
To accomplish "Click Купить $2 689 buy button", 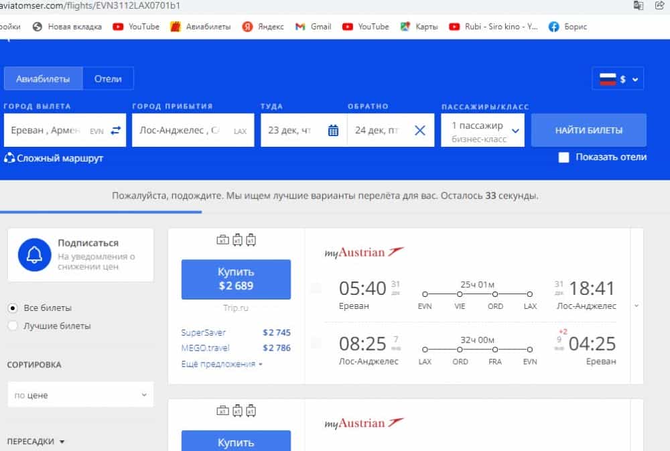I will (x=236, y=279).
